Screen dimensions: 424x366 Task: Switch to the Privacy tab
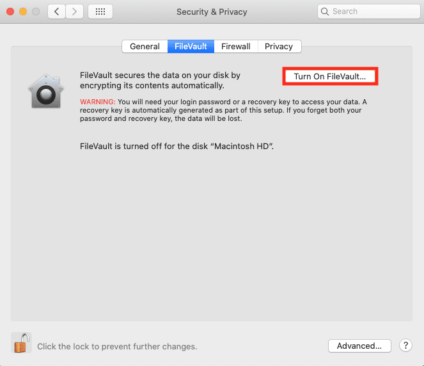[279, 47]
